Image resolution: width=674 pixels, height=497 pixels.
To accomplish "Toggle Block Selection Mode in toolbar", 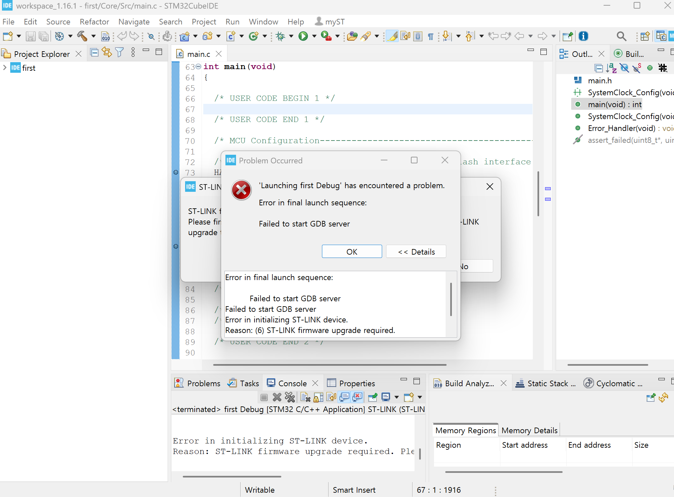I will pos(418,36).
